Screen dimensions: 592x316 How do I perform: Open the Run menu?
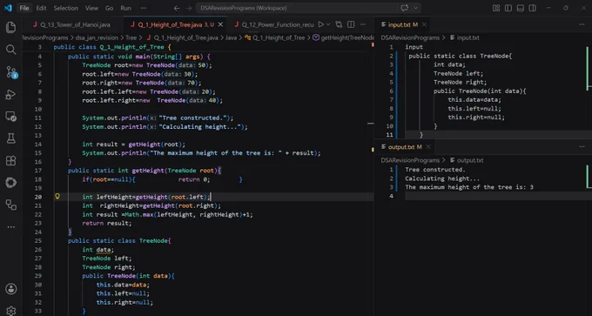coord(125,8)
